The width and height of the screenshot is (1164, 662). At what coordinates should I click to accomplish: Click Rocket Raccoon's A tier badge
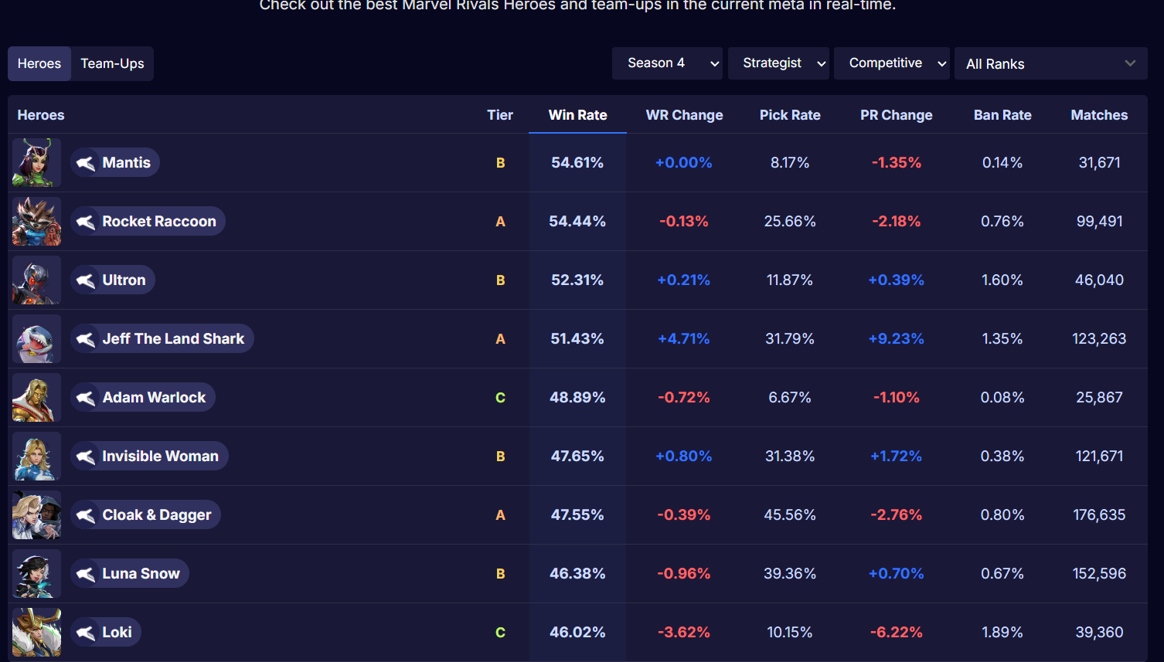(500, 221)
